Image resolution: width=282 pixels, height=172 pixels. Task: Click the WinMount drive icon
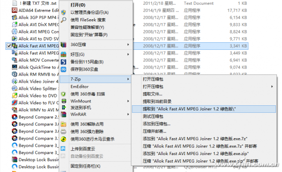(x=63, y=101)
